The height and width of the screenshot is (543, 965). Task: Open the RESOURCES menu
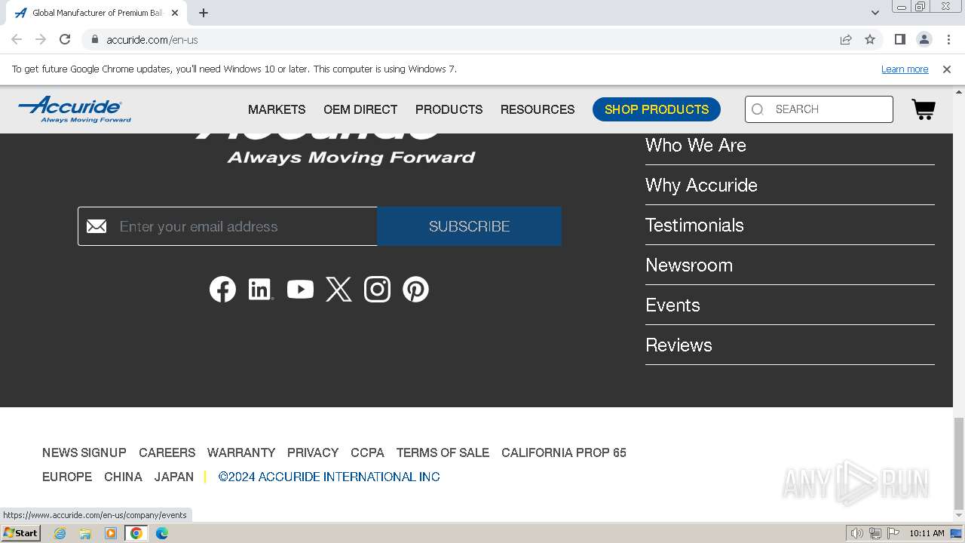[x=538, y=109]
